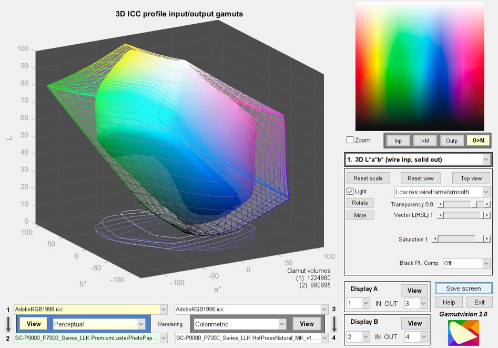Click the Top view button
Screen dimensions: 498x348
click(471, 178)
